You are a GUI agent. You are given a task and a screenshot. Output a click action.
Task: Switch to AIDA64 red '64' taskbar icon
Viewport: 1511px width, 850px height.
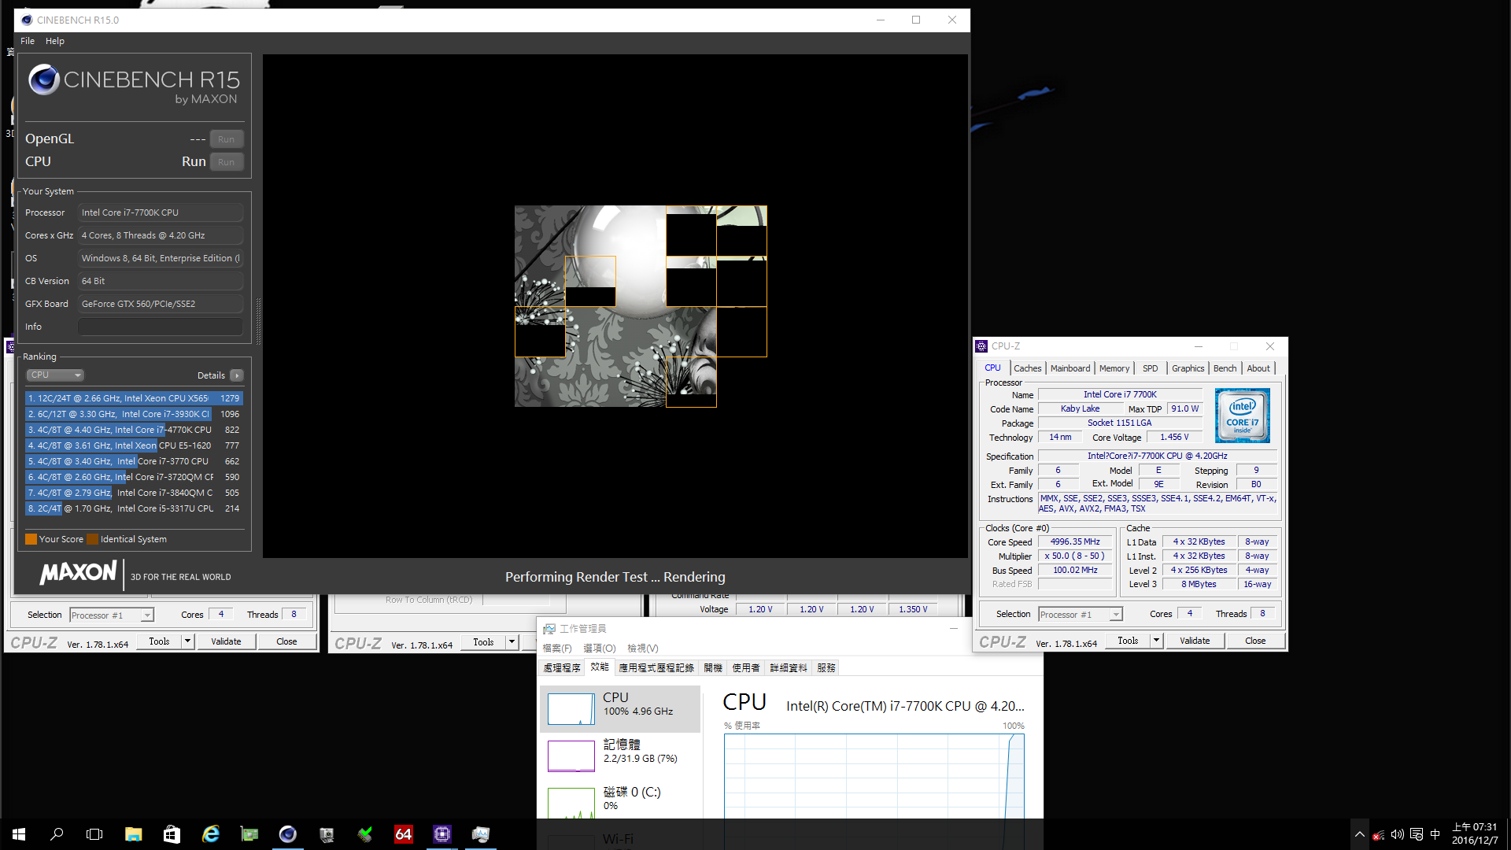tap(403, 834)
